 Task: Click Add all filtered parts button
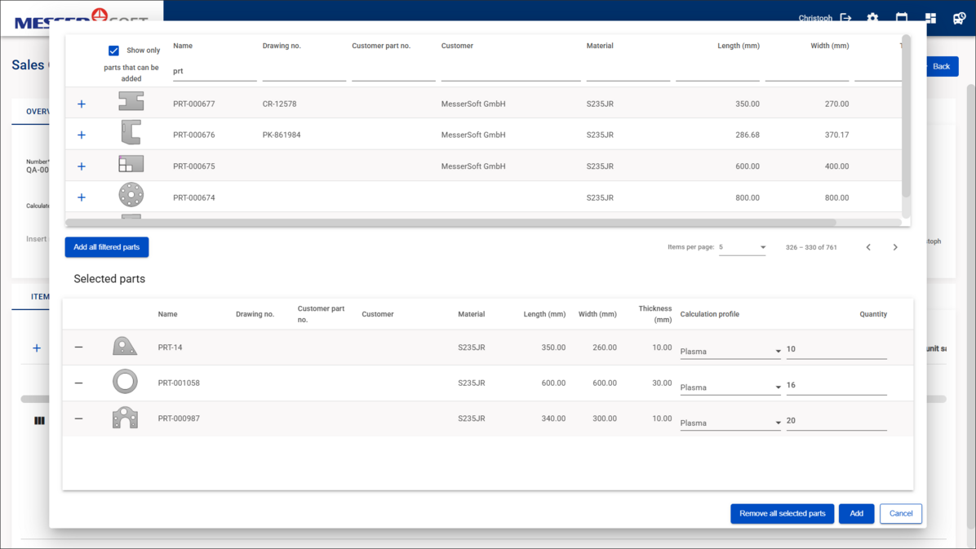(x=107, y=247)
